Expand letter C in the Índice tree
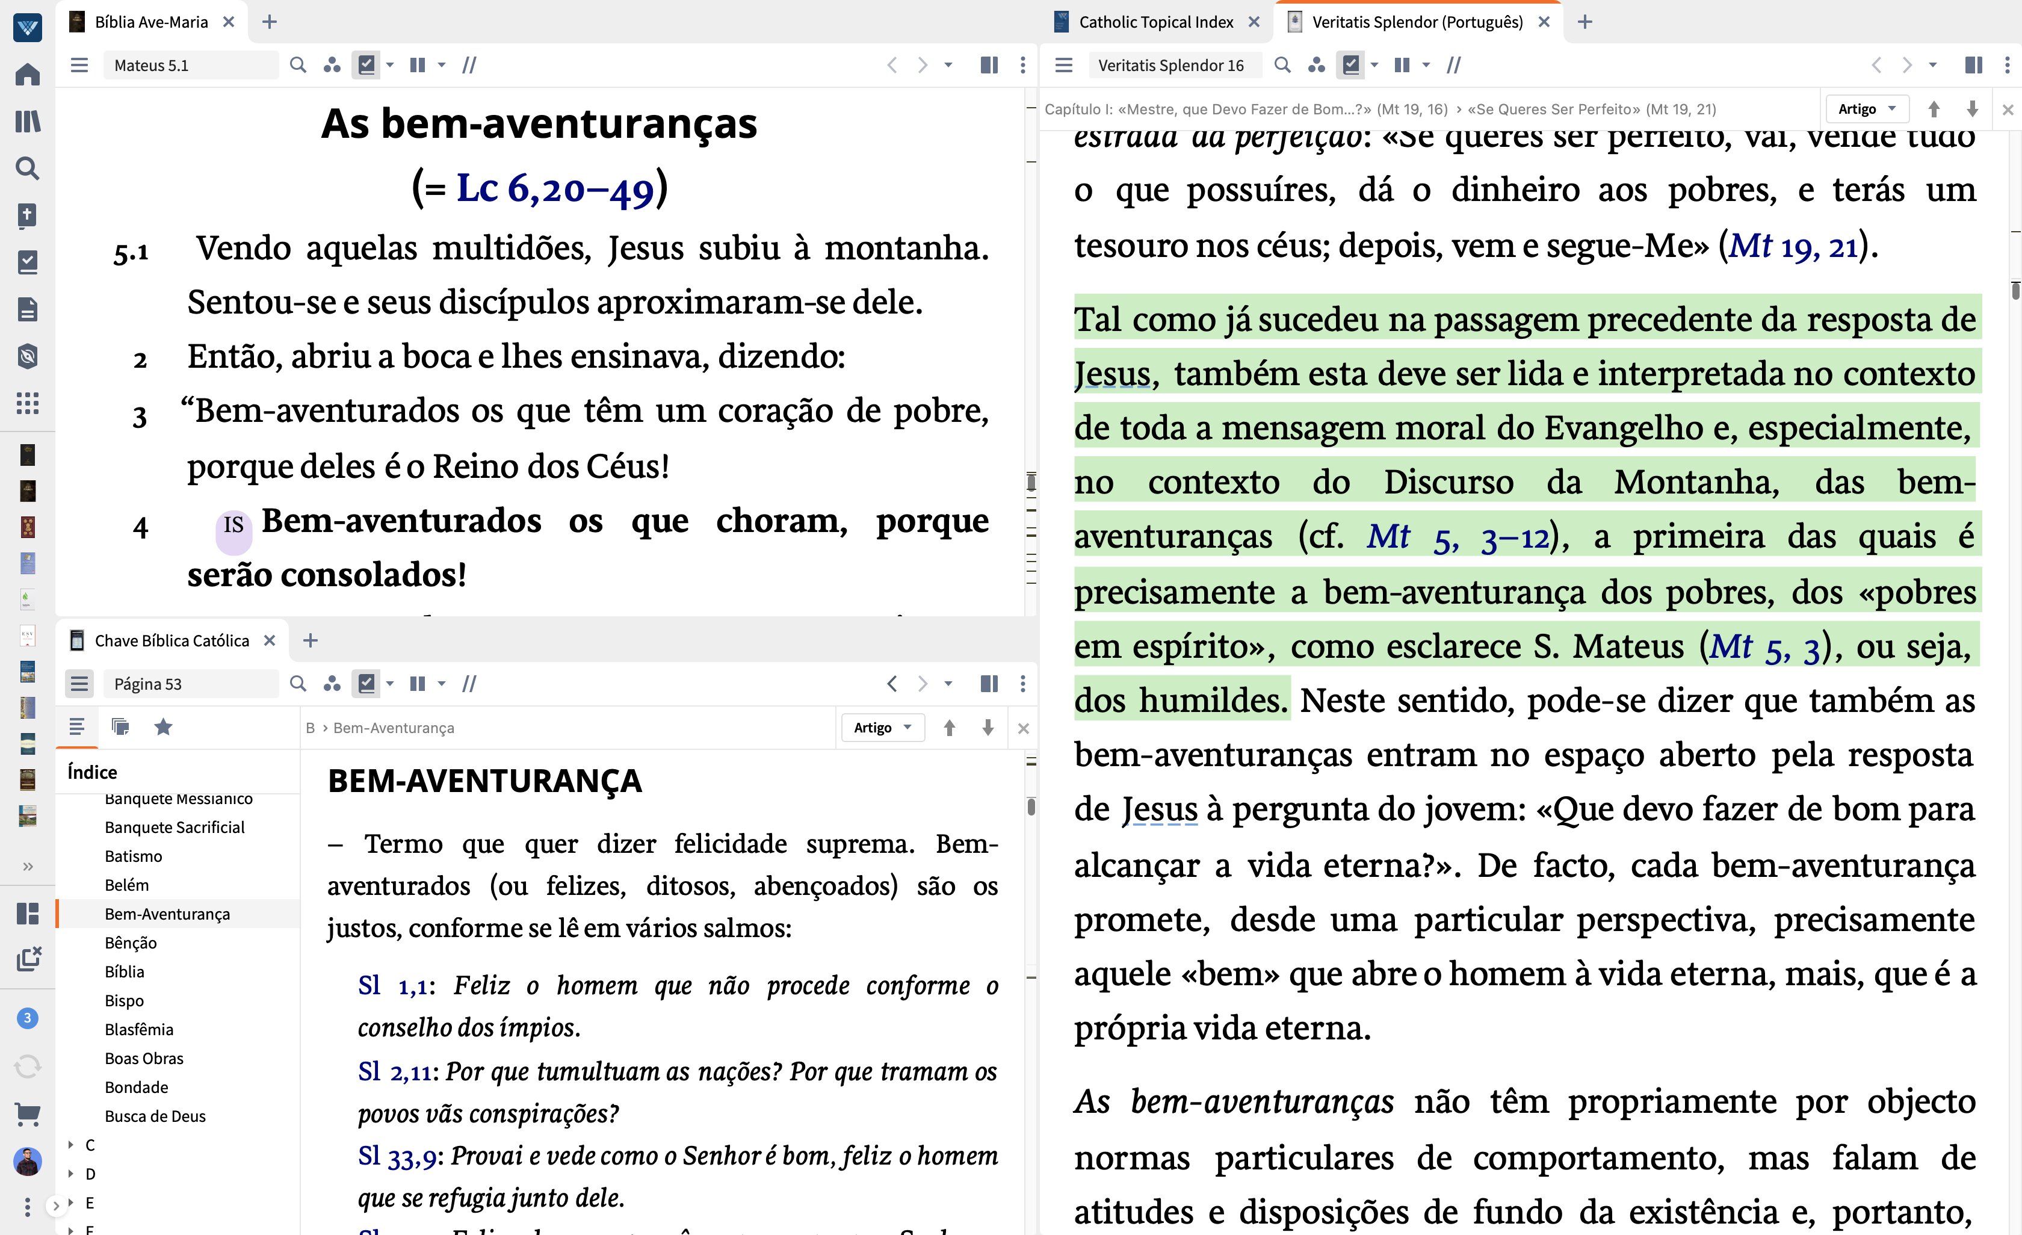The width and height of the screenshot is (2022, 1235). pyautogui.click(x=70, y=1144)
